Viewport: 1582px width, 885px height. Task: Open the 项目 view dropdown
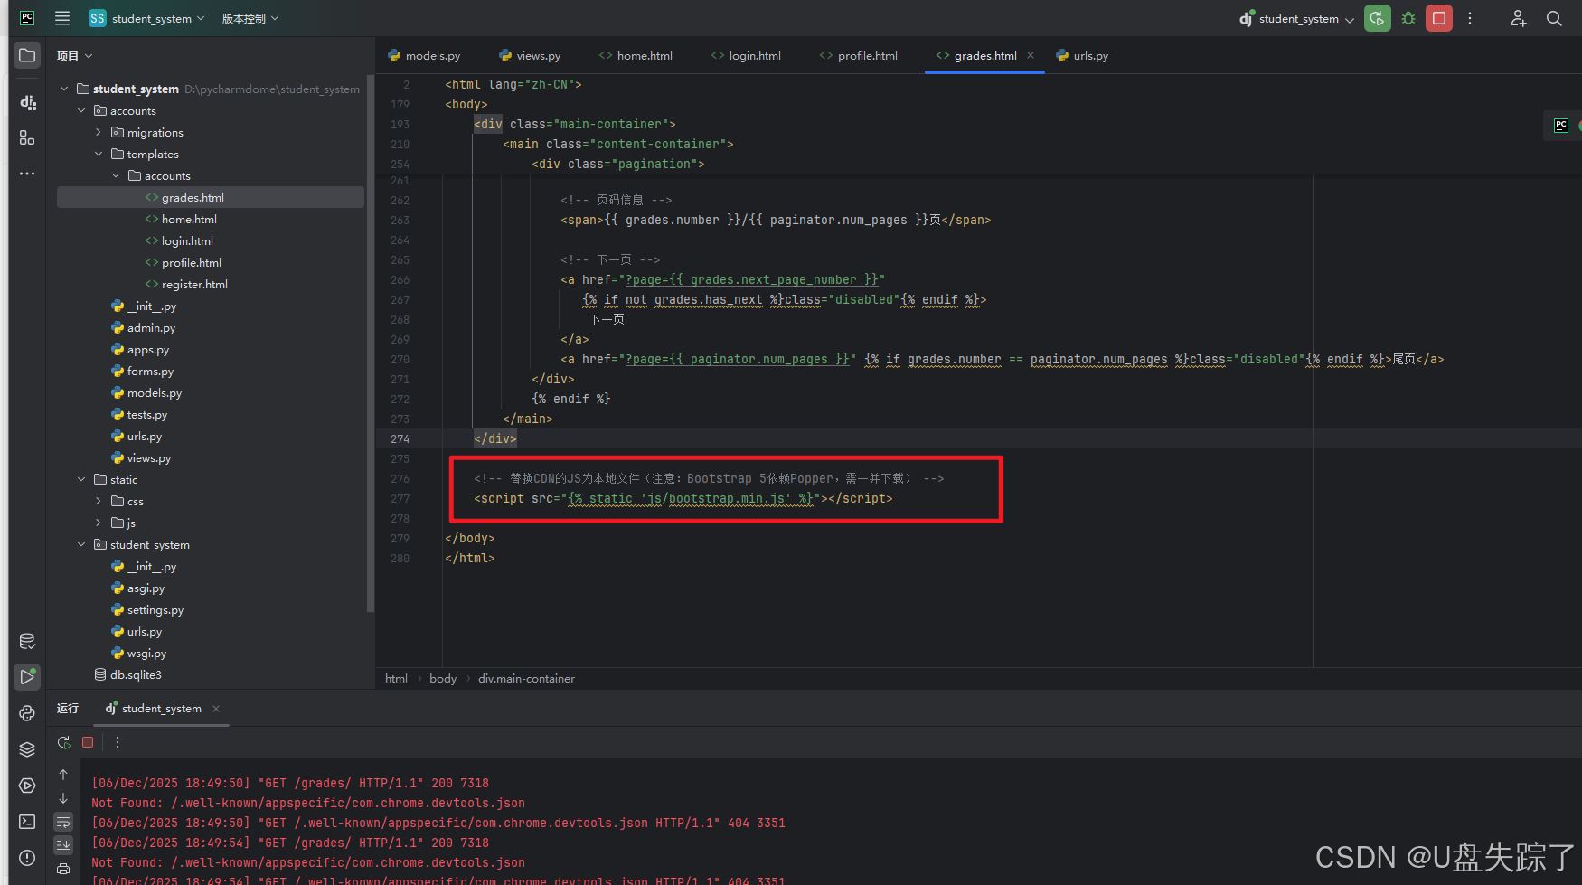[x=75, y=55]
